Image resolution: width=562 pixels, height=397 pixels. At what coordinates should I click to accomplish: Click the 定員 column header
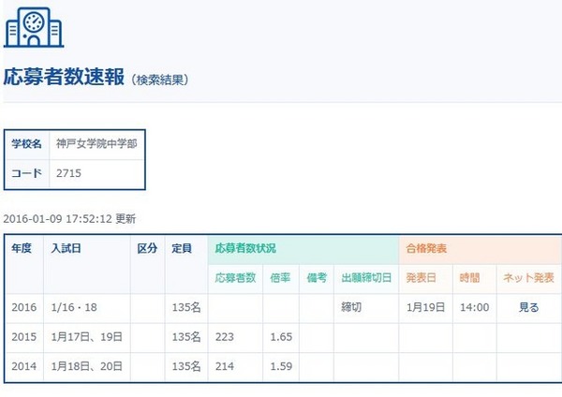click(x=182, y=248)
